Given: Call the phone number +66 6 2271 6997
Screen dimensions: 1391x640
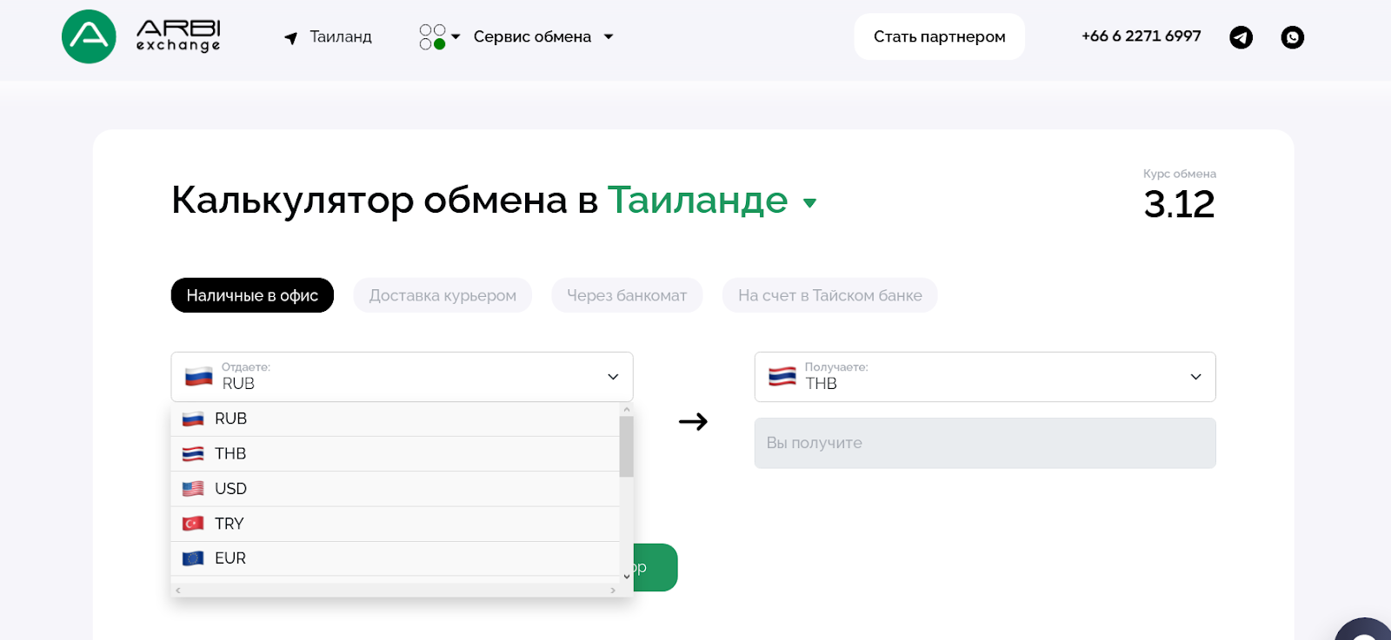Looking at the screenshot, I should pyautogui.click(x=1141, y=36).
